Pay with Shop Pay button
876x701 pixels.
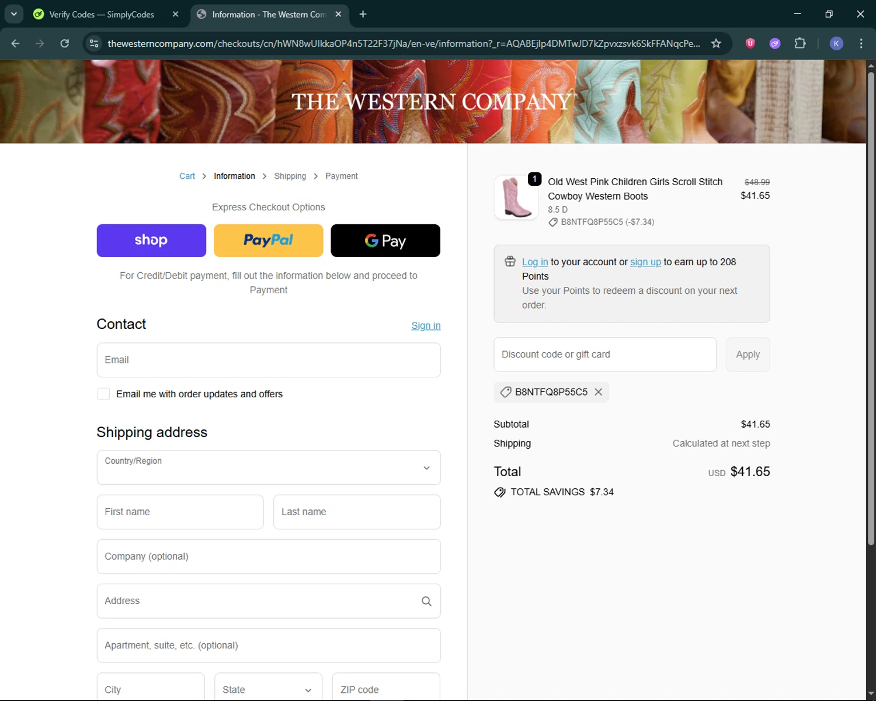pyautogui.click(x=151, y=241)
